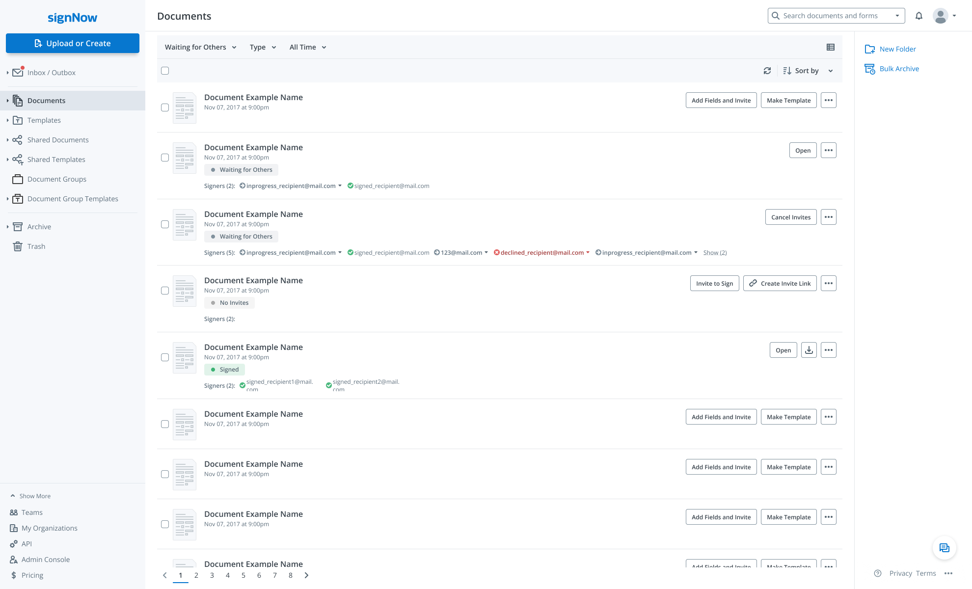
Task: Click Upload or Create button
Action: (73, 43)
